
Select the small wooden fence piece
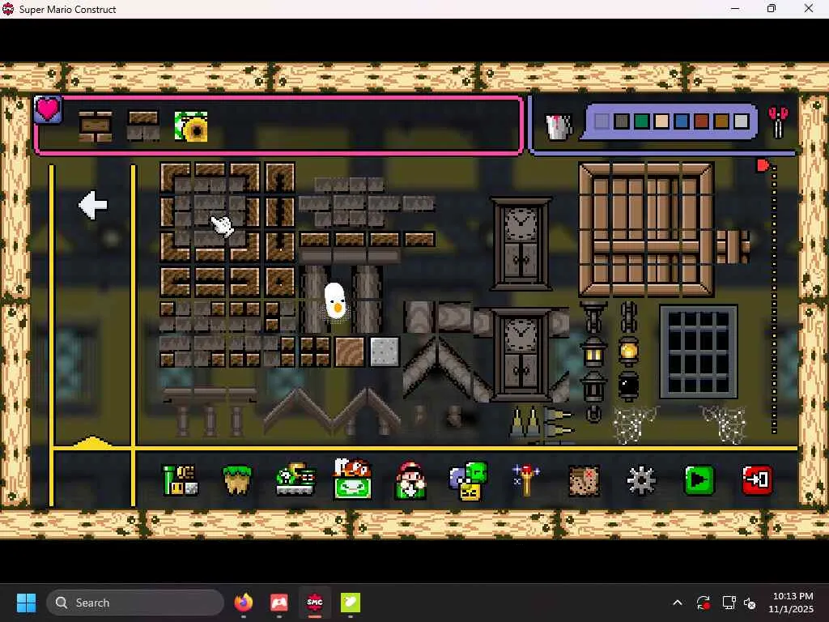(733, 246)
